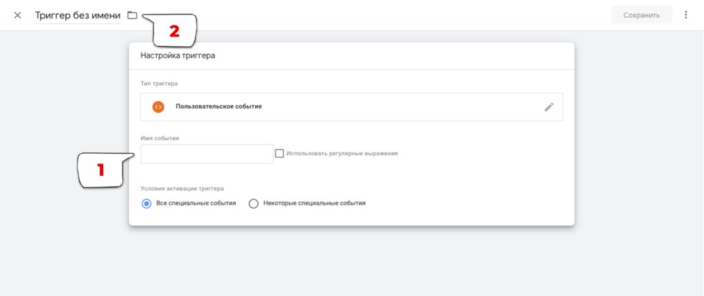Screen dimensions: 704x296
Task: Click the 'Использовать регулярные выражения' label text
Action: (x=342, y=154)
